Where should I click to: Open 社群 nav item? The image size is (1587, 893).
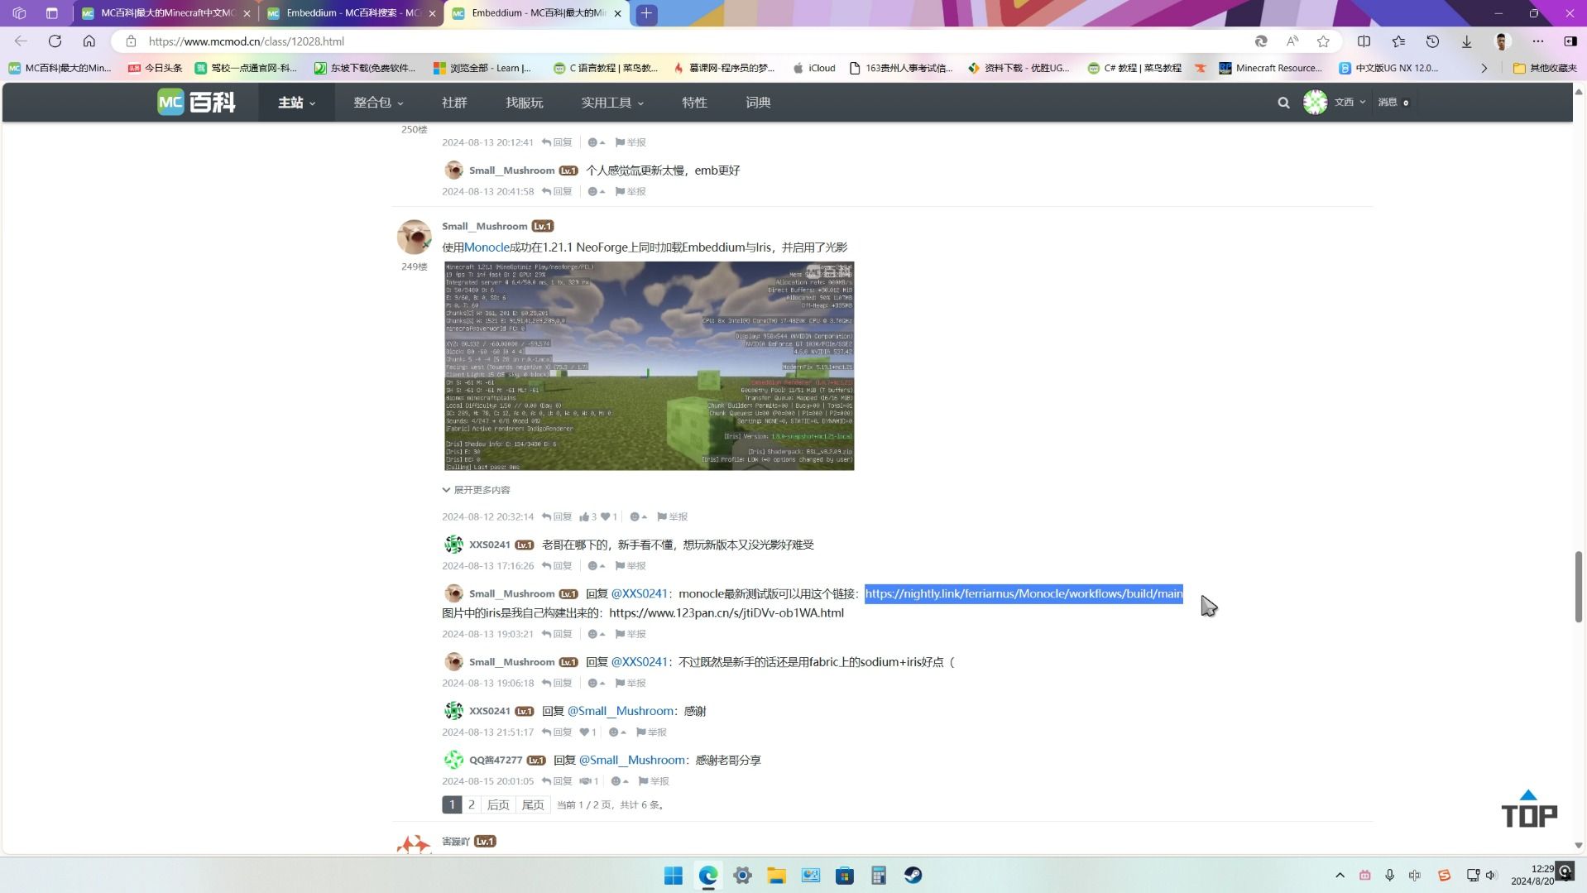click(454, 103)
